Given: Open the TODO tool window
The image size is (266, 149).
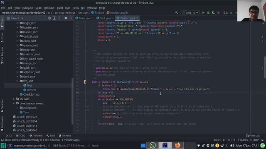Looking at the screenshot, I should (x=21, y=135).
